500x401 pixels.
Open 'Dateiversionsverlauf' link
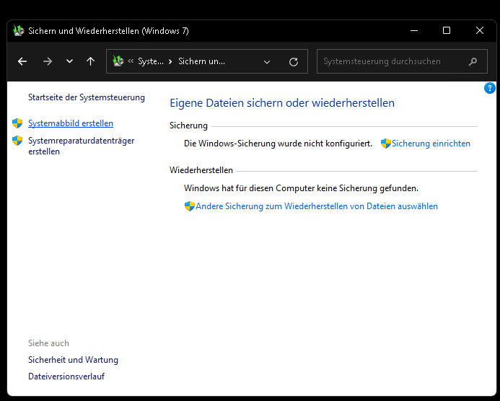pyautogui.click(x=66, y=376)
